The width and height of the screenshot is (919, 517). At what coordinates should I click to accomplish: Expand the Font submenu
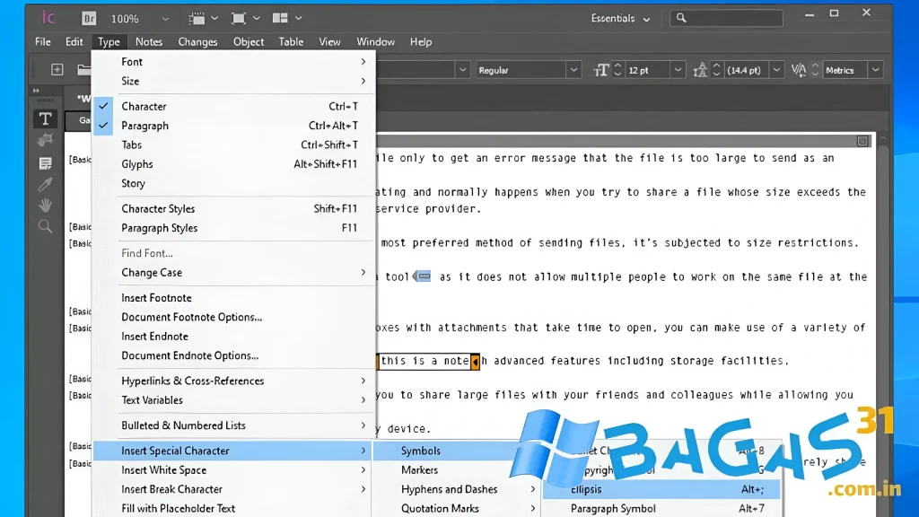click(x=233, y=62)
